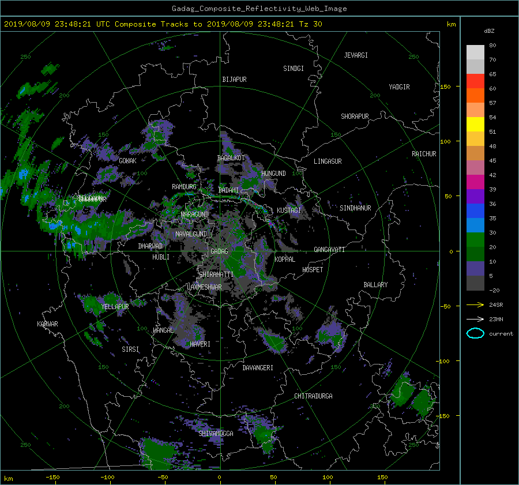Image resolution: width=519 pixels, height=485 pixels.
Task: Click the BADAMI label
Action: (x=228, y=190)
